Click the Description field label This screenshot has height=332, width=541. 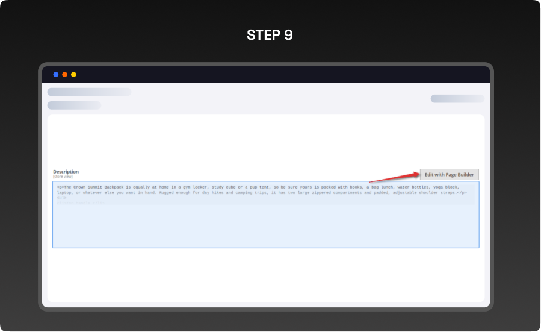pyautogui.click(x=66, y=172)
